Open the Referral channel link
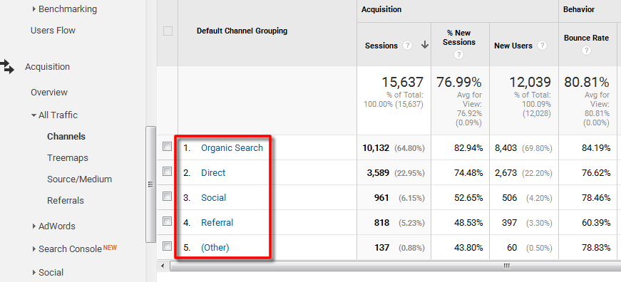 point(217,222)
